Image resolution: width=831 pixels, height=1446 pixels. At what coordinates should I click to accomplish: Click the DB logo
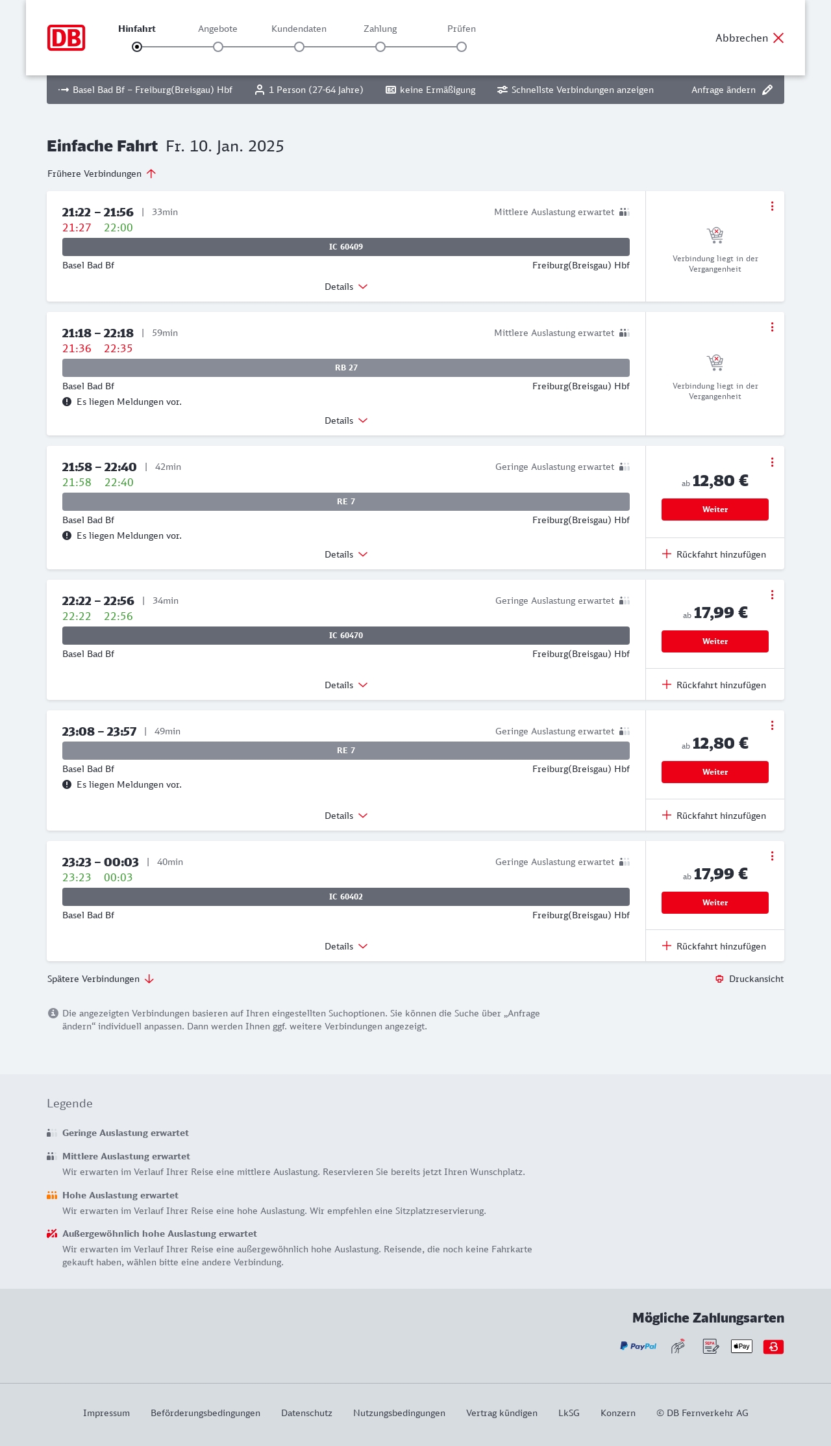[66, 38]
